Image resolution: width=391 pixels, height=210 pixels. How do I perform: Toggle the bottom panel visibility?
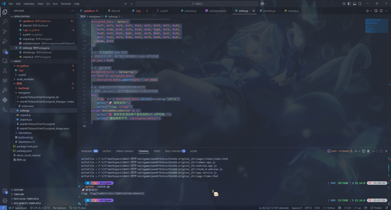tap(354, 4)
